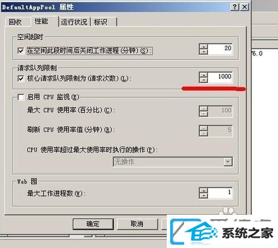Click the idle timeout value field showing 20
The height and width of the screenshot is (248, 278).
point(220,49)
